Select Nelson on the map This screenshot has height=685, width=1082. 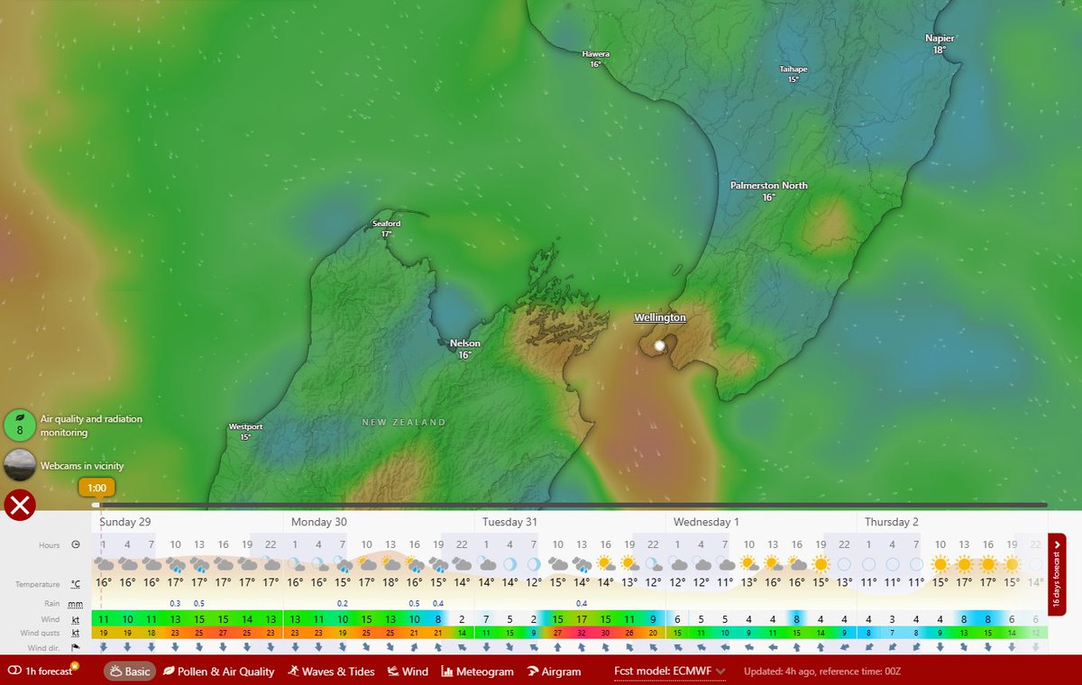pyautogui.click(x=465, y=349)
